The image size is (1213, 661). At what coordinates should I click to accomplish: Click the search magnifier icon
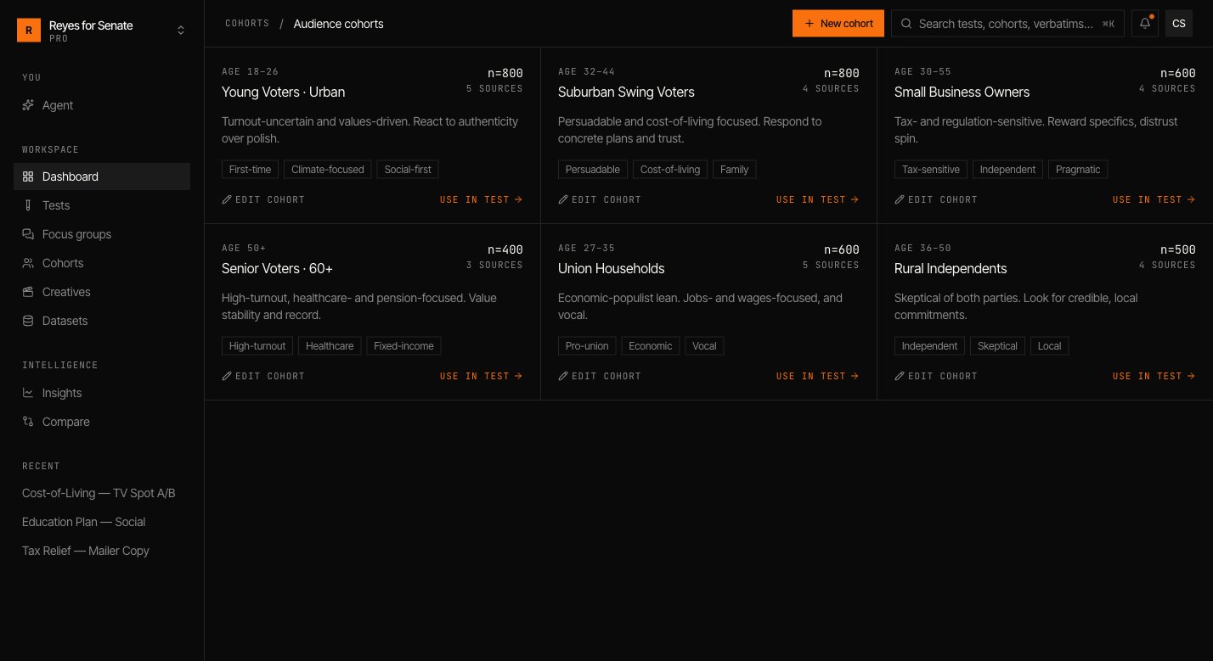click(x=907, y=24)
